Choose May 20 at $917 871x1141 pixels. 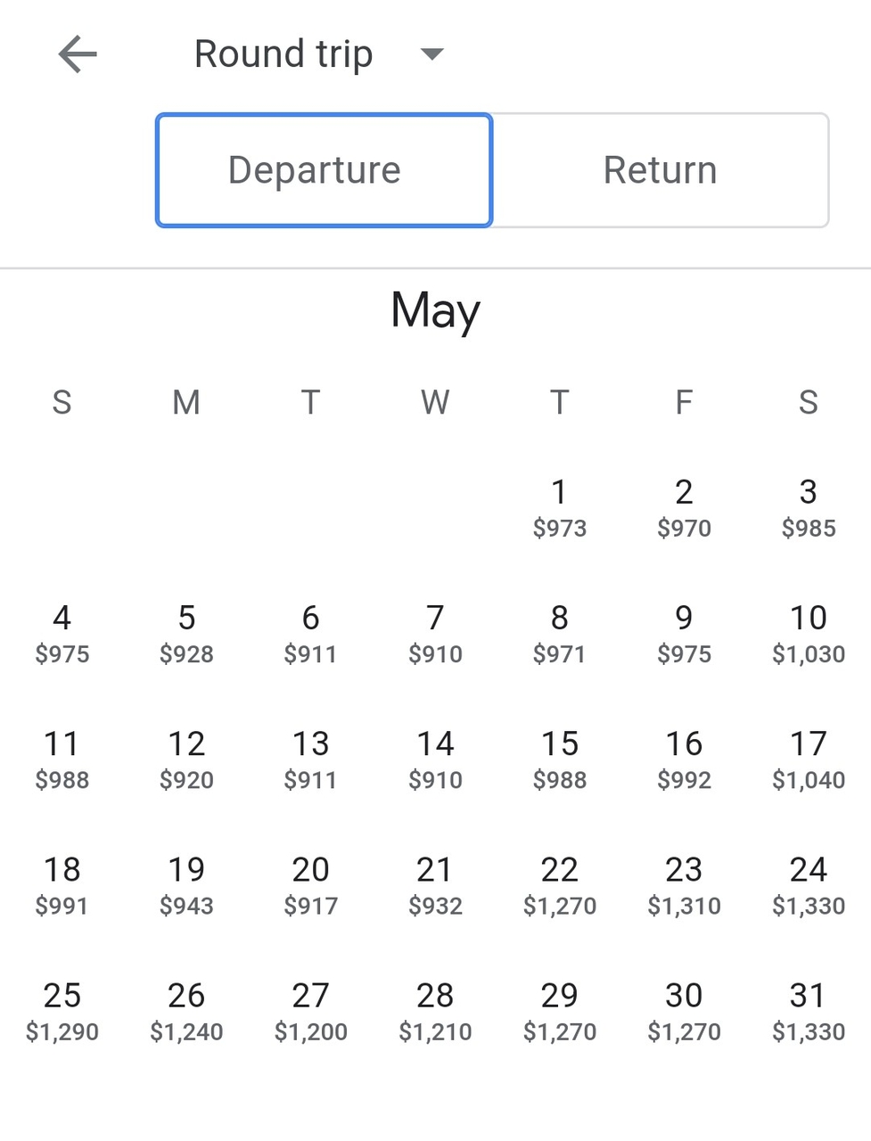point(310,885)
